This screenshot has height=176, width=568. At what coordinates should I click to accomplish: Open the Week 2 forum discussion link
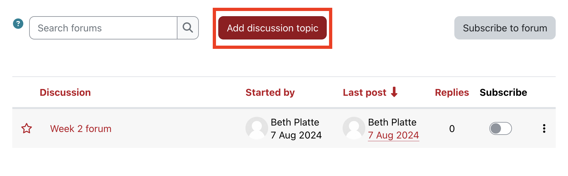click(81, 129)
